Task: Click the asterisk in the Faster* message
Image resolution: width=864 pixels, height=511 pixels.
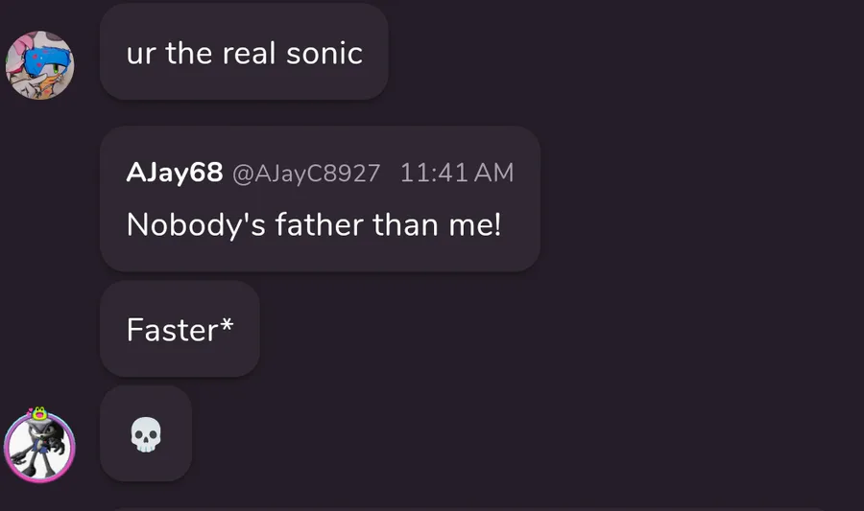Action: pyautogui.click(x=227, y=326)
